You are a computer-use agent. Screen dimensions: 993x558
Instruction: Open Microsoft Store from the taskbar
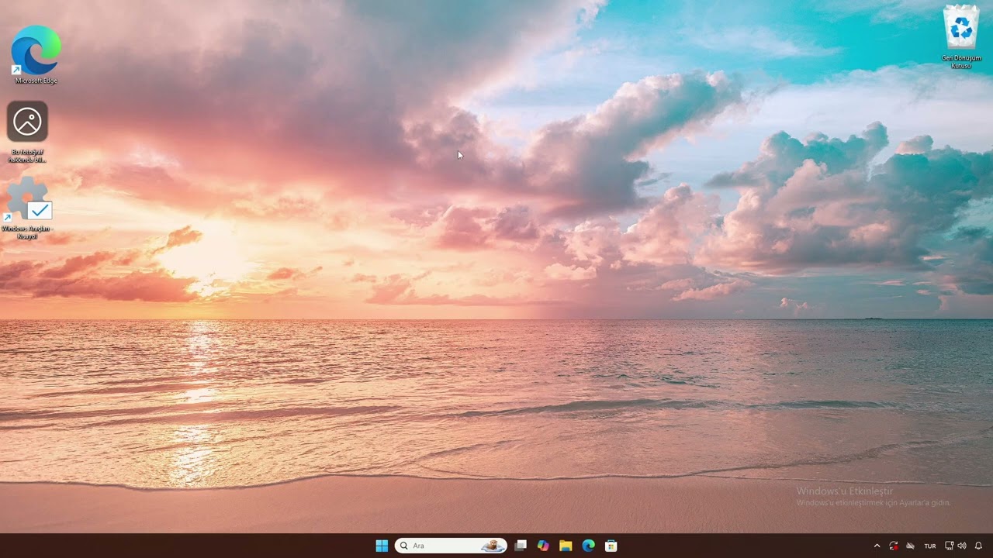611,546
